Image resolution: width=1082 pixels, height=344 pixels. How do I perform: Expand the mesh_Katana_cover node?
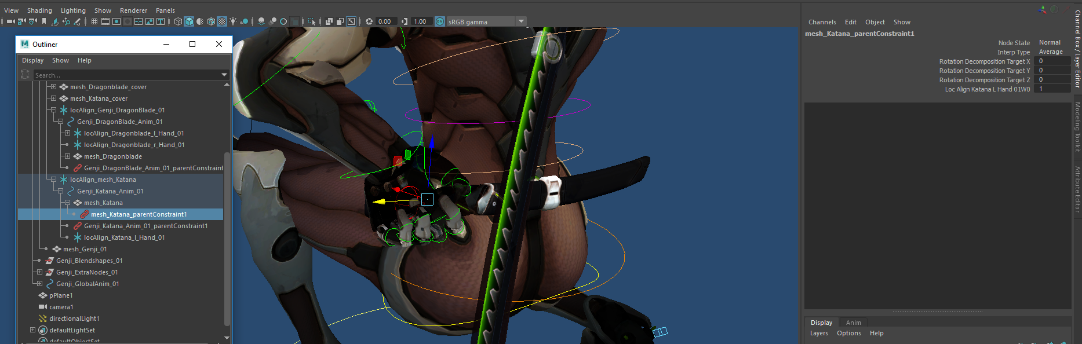coord(53,98)
